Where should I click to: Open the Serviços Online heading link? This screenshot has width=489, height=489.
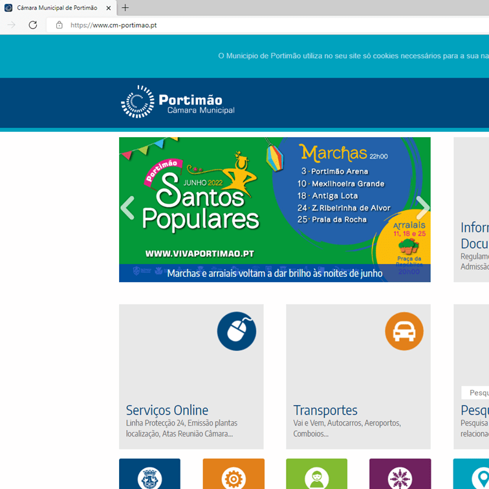[x=167, y=410]
